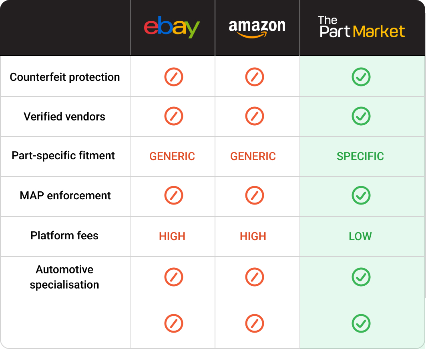The image size is (426, 349).
Task: Click the Part-specific fitment row label
Action: (x=63, y=156)
